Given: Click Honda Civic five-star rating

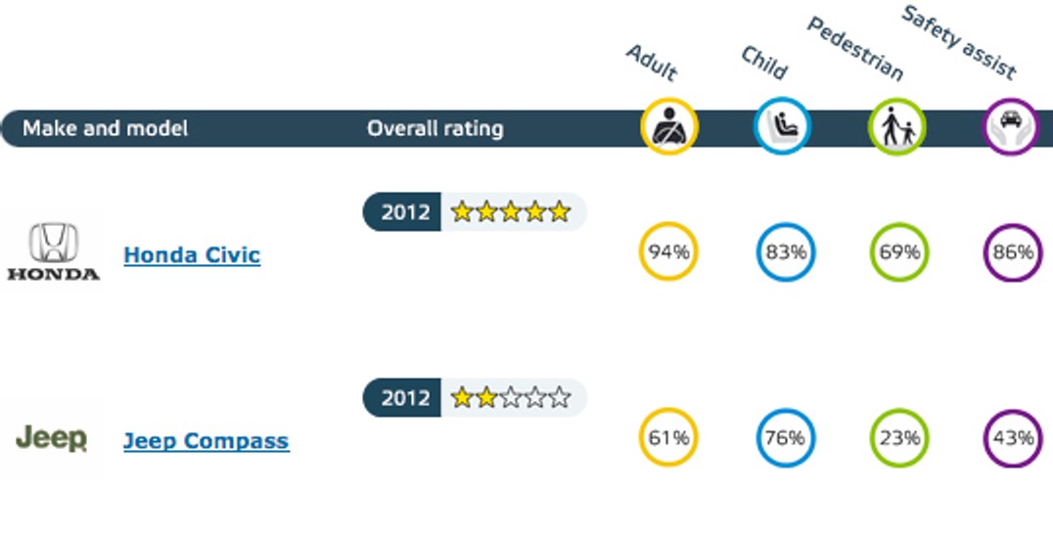Looking at the screenshot, I should 511,212.
